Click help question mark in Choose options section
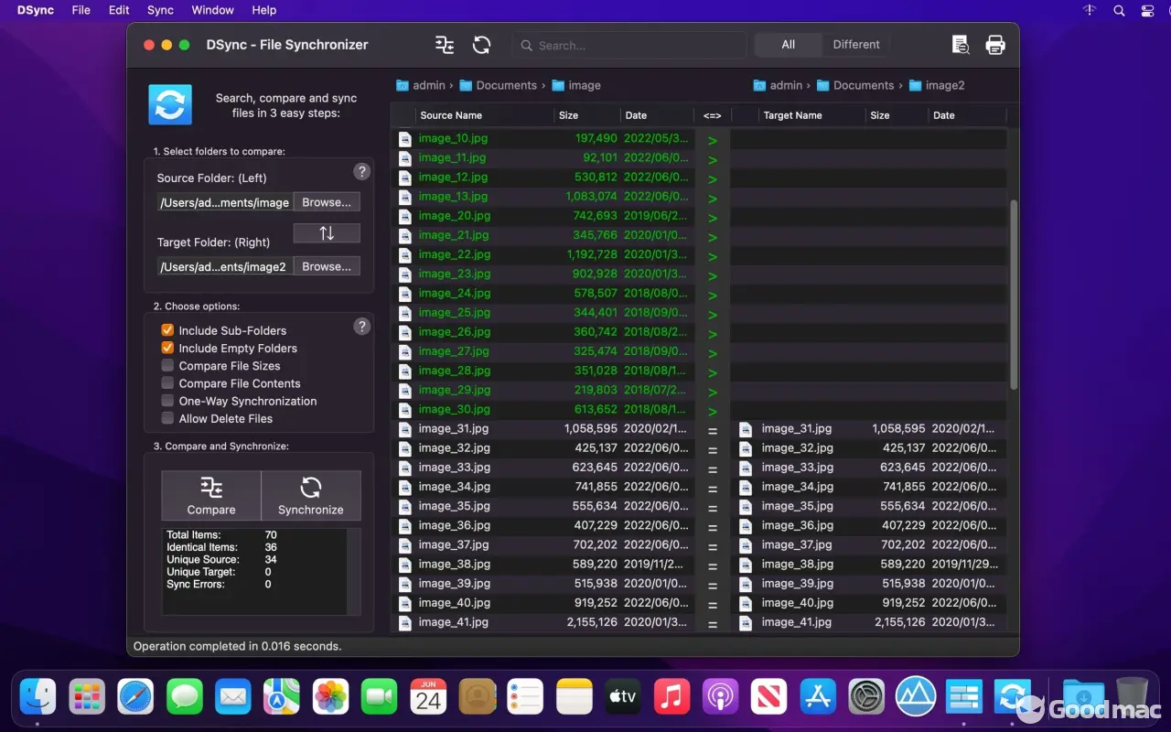Screen dimensions: 1171x732 [x=361, y=327]
